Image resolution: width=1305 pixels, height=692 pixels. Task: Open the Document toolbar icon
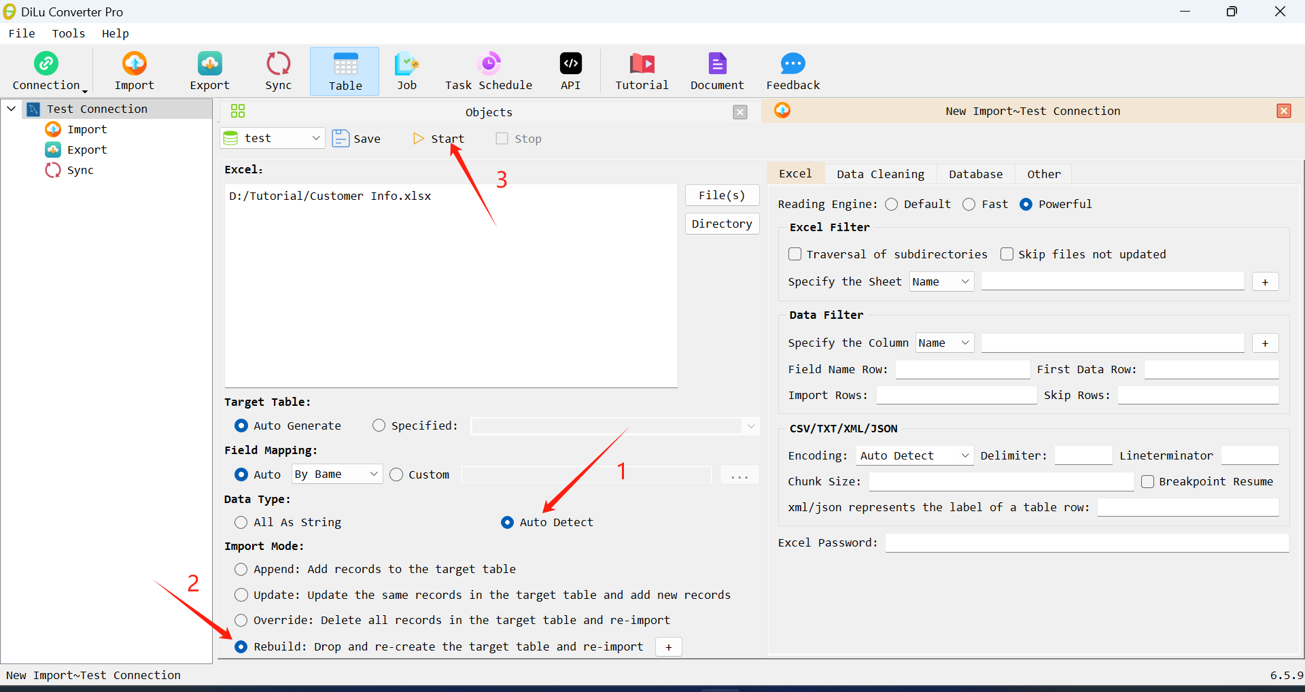[717, 63]
